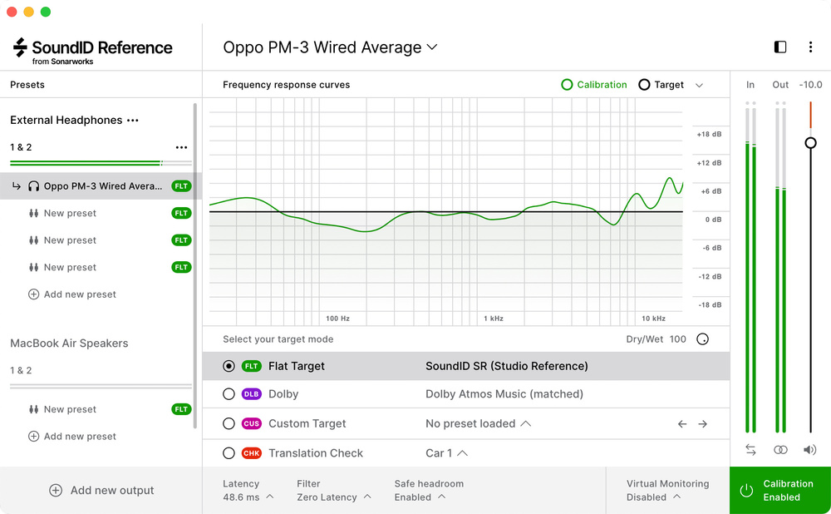Screen dimensions: 831x514
Task: Open the three-dot main menu
Action: point(810,47)
